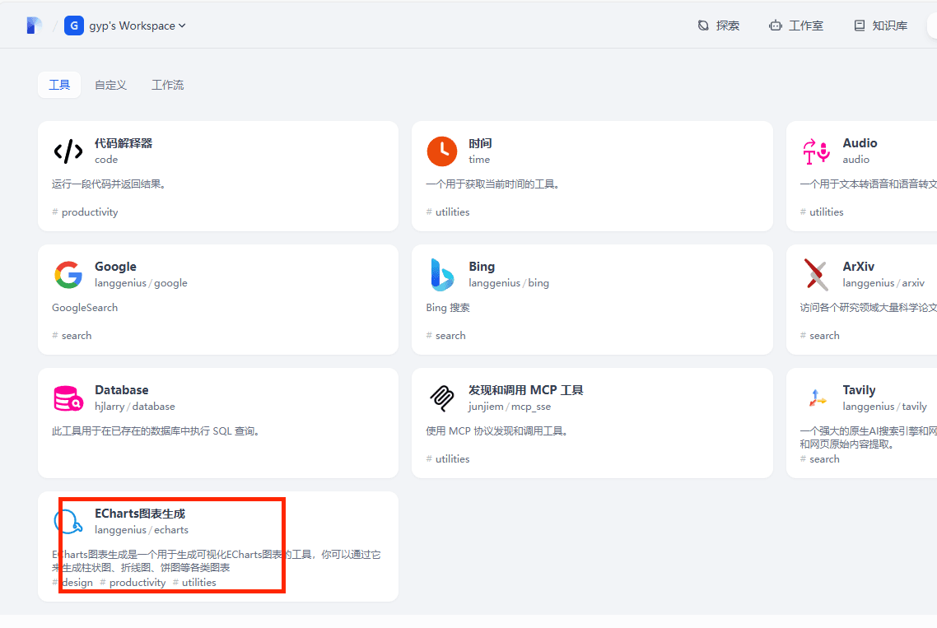Click the ECharts blue circle icon

(68, 522)
